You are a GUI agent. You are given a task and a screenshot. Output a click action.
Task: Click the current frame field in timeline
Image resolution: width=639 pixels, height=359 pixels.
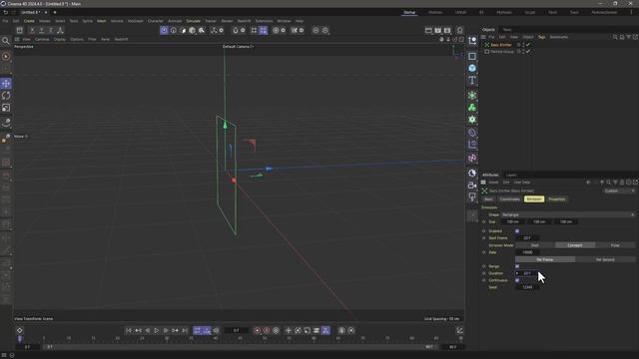click(x=237, y=330)
